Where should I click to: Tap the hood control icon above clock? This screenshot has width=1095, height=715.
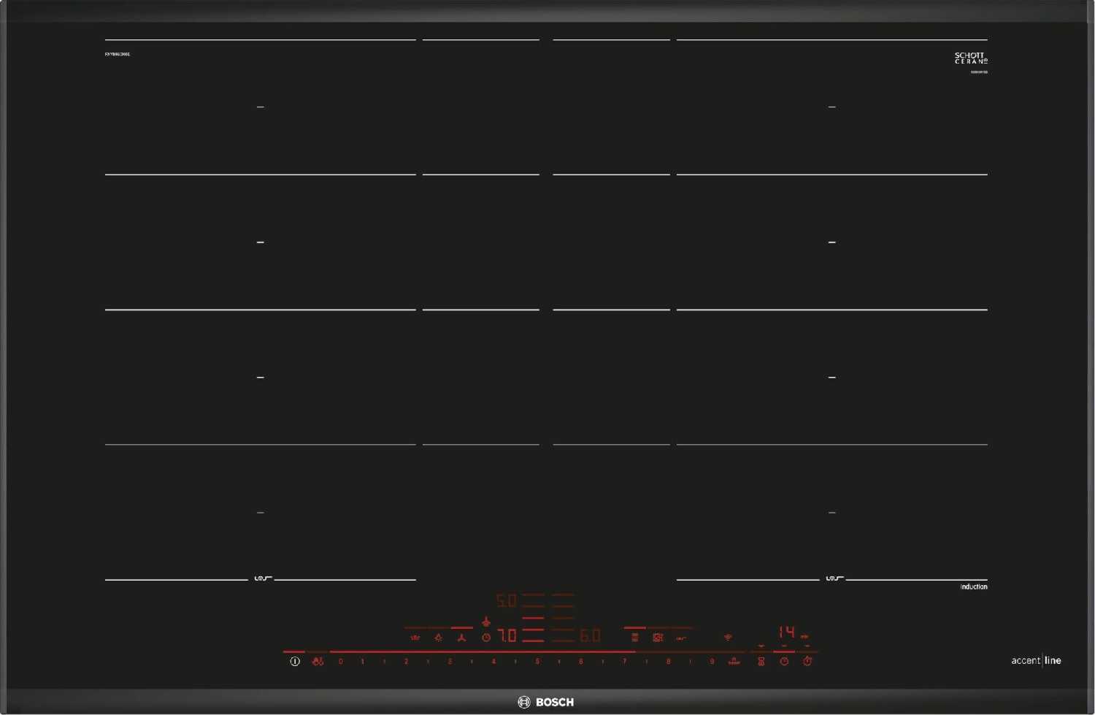click(486, 622)
